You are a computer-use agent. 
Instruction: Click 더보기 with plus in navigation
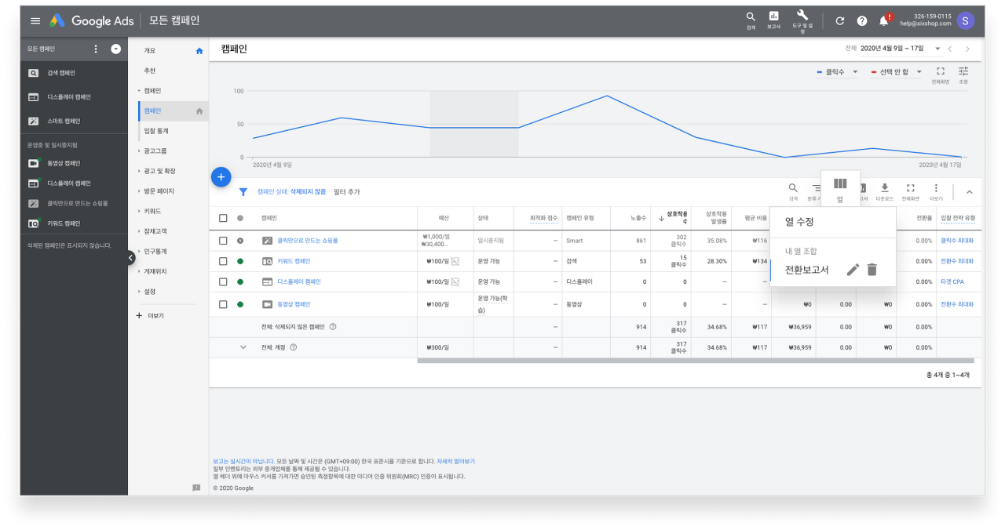click(x=150, y=315)
